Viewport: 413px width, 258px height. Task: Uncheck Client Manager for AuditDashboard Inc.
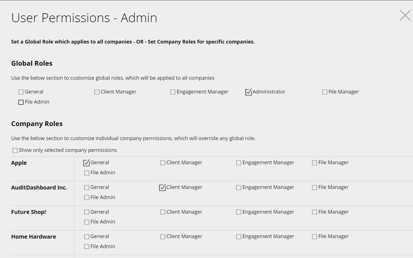point(162,188)
